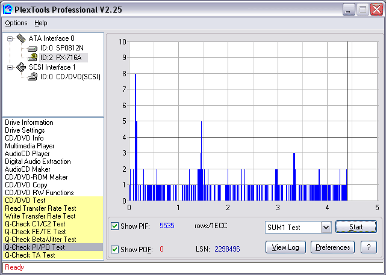Open Drive Settings in function list

(25, 130)
